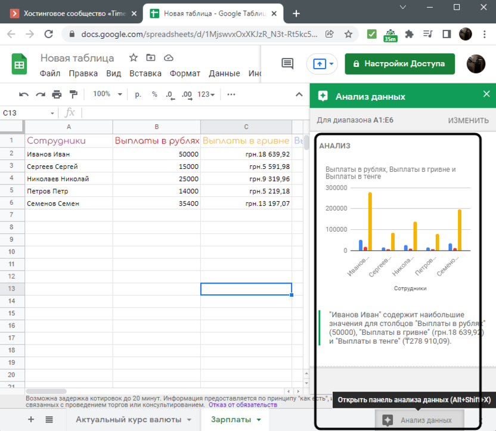Click the redo arrow icon

[x=41, y=94]
